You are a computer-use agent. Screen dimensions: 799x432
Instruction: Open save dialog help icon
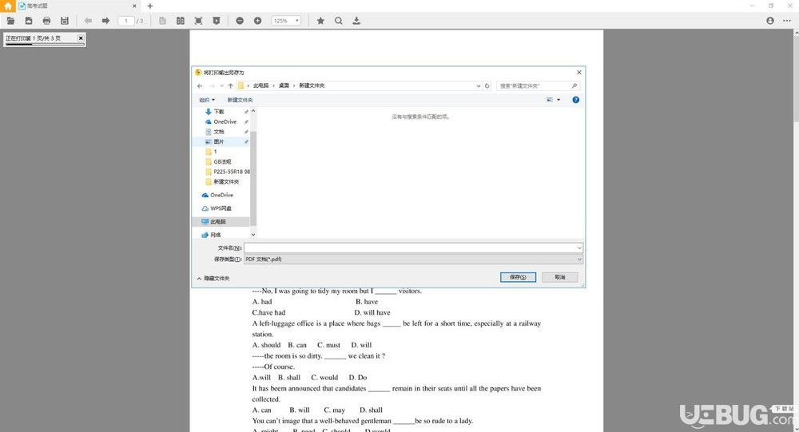click(x=576, y=100)
